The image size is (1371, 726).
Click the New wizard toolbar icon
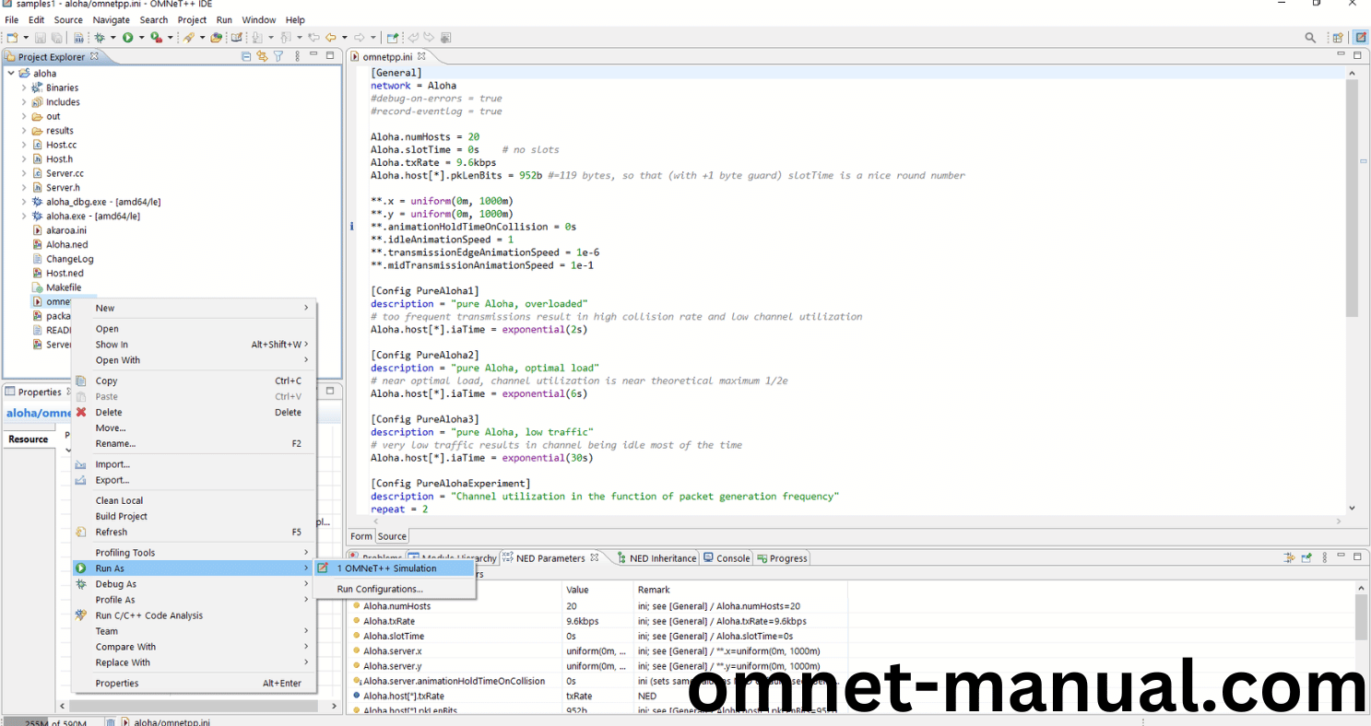pyautogui.click(x=13, y=38)
